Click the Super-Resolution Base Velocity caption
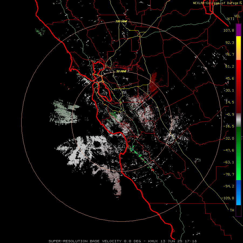 click(x=123, y=241)
